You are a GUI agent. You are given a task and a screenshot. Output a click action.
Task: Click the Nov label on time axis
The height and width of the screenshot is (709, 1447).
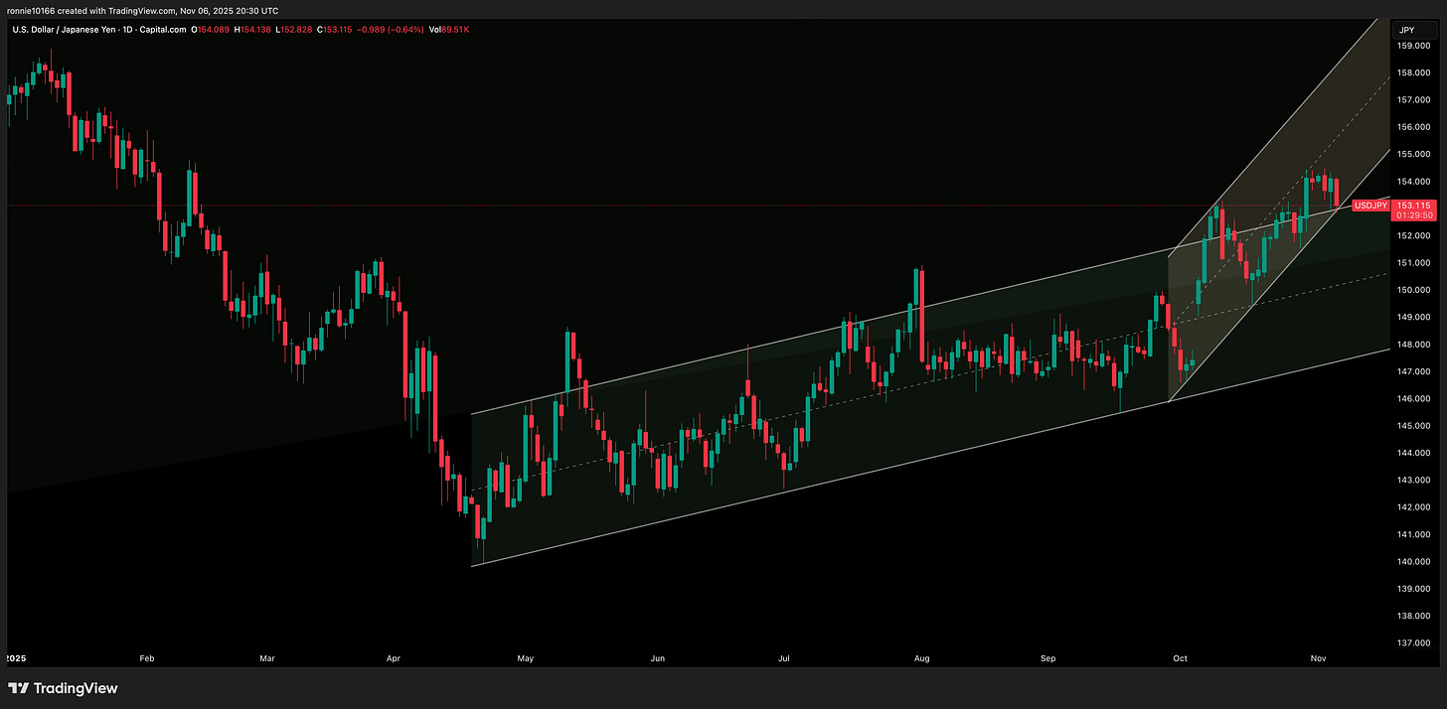tap(1318, 658)
